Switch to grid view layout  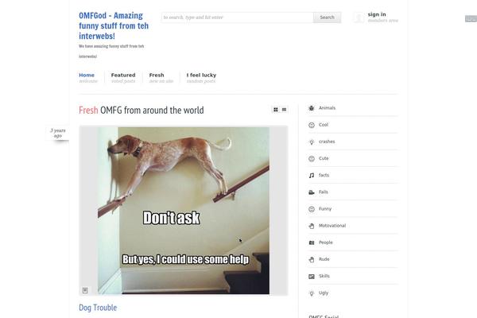point(276,110)
